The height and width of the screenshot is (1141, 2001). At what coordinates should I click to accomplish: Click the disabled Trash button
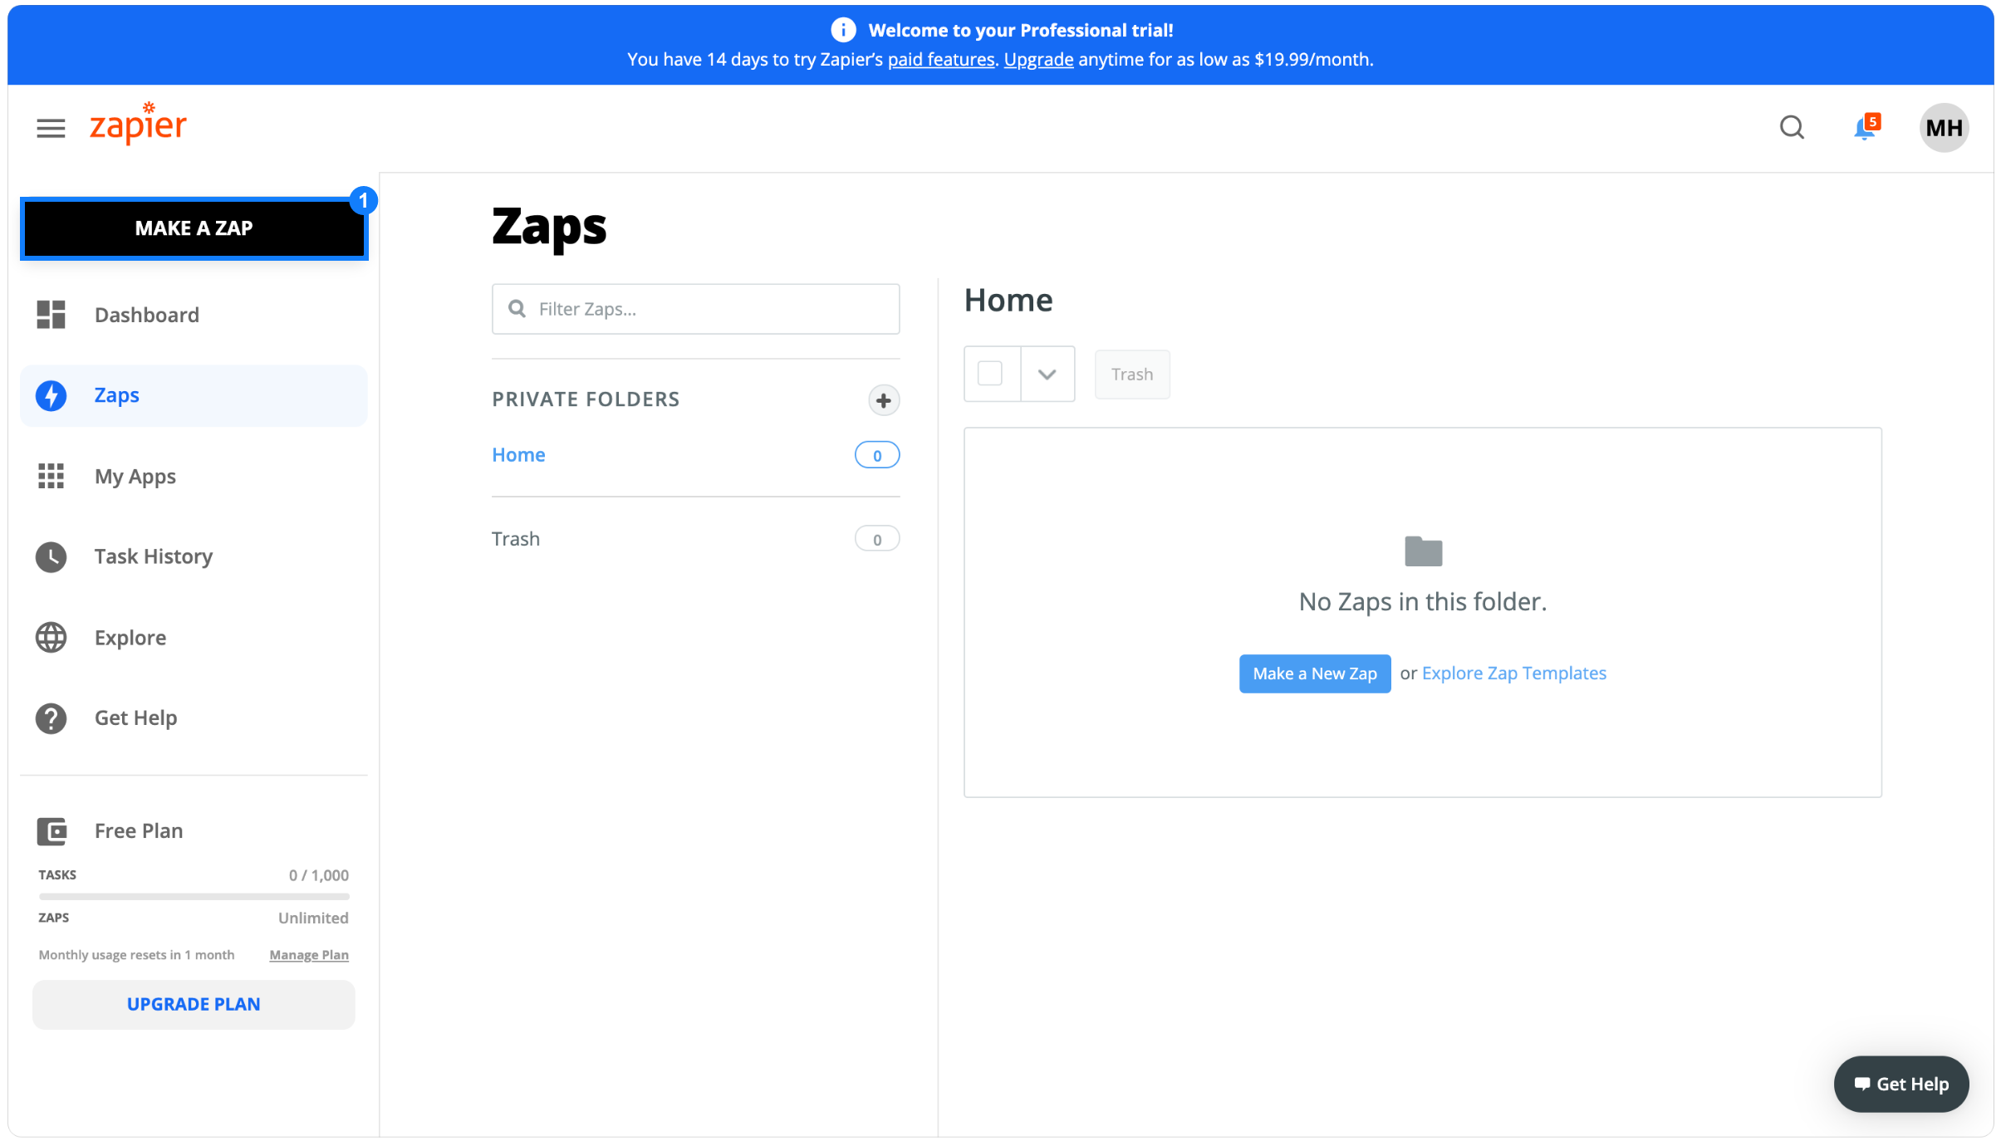(1132, 375)
